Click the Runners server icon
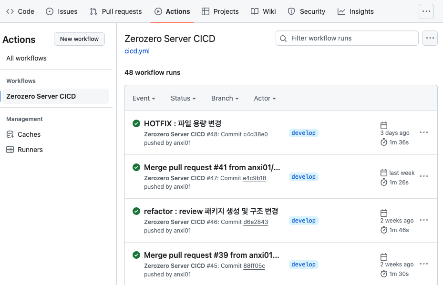443x285 pixels. click(x=10, y=150)
